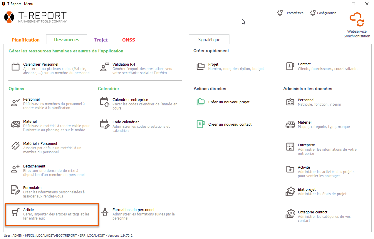Click the Webservice Synchronisation cloud icon
This screenshot has width=374, height=239.
coord(357,20)
